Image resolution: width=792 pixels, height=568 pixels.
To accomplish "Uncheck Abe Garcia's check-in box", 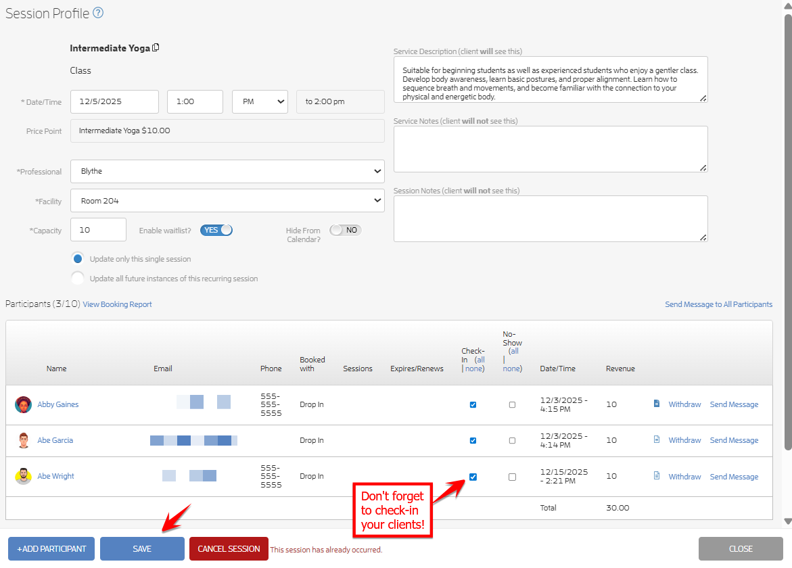I will [x=473, y=441].
